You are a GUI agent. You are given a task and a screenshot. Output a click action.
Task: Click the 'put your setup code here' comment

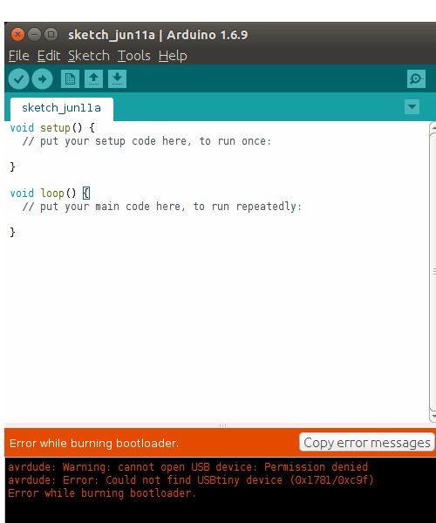point(146,141)
